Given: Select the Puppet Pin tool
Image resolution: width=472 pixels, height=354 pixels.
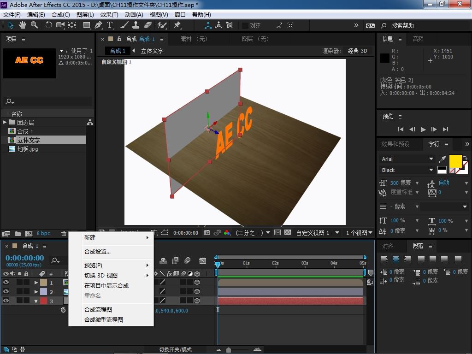Looking at the screenshot, I should point(177,25).
